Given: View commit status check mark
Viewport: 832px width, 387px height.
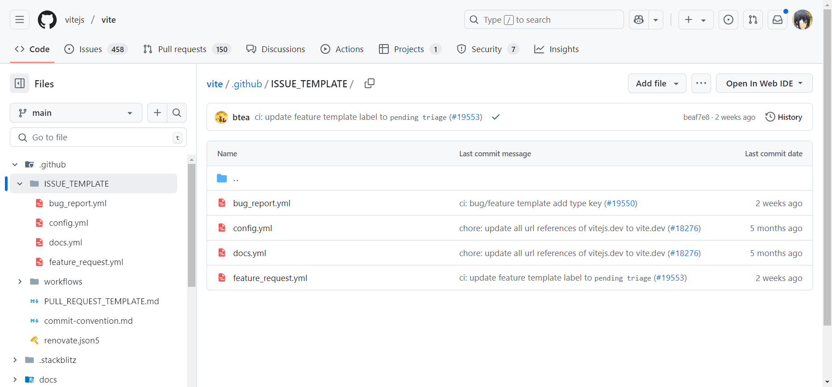Looking at the screenshot, I should pyautogui.click(x=496, y=117).
